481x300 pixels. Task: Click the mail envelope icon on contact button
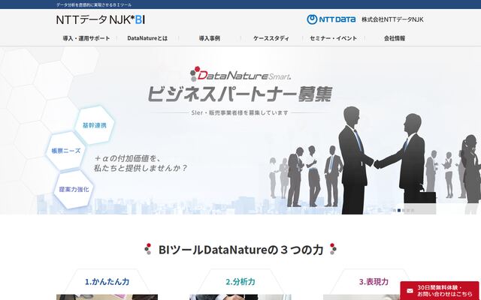click(410, 291)
